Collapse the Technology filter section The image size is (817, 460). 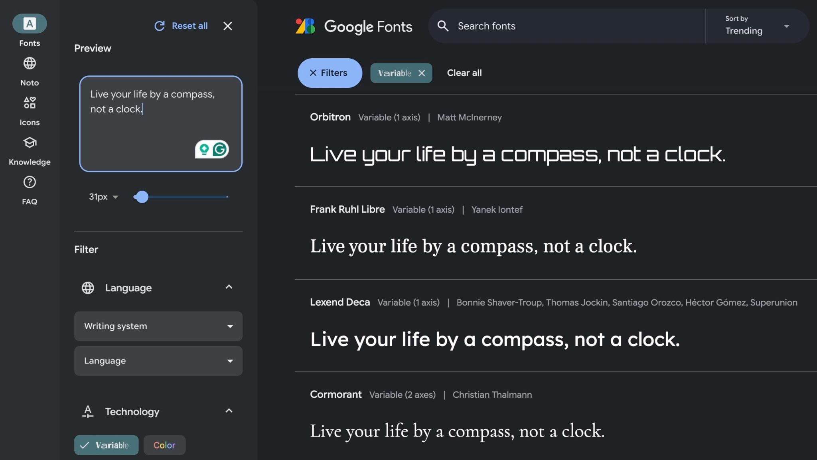pos(229,411)
